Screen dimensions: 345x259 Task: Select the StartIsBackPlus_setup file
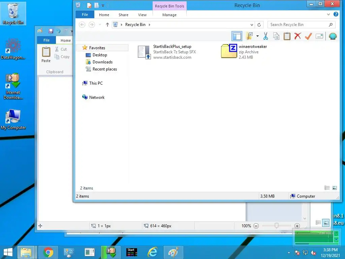click(167, 52)
